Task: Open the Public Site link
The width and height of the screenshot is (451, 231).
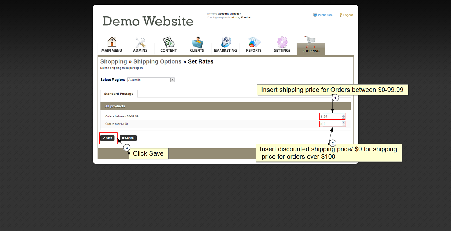Action: tap(325, 15)
